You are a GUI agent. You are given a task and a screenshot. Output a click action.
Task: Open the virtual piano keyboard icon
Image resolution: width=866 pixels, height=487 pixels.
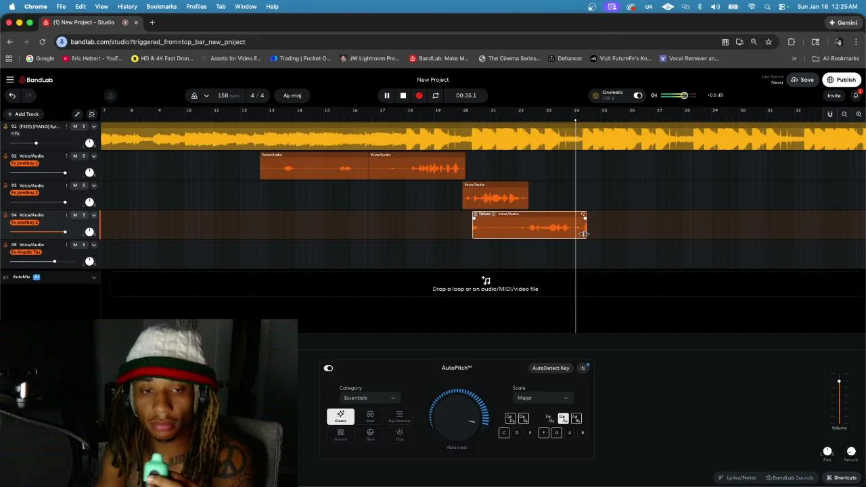110,95
